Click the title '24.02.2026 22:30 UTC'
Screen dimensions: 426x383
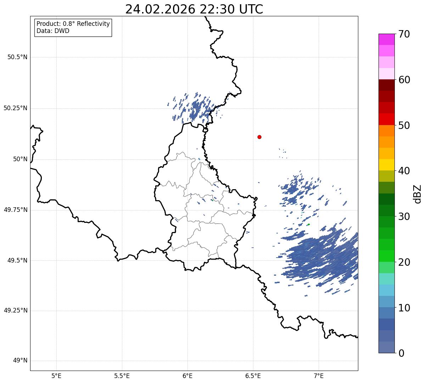tap(194, 9)
